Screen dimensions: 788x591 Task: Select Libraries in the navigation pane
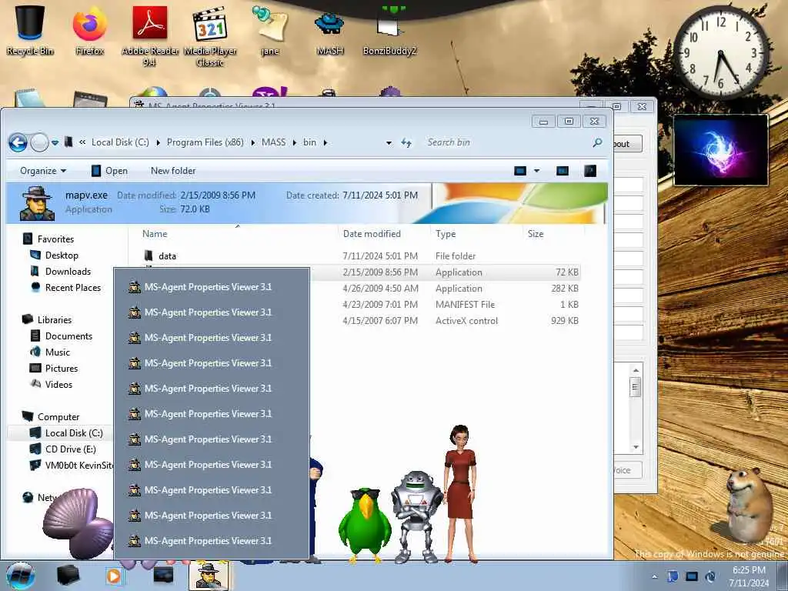(55, 319)
